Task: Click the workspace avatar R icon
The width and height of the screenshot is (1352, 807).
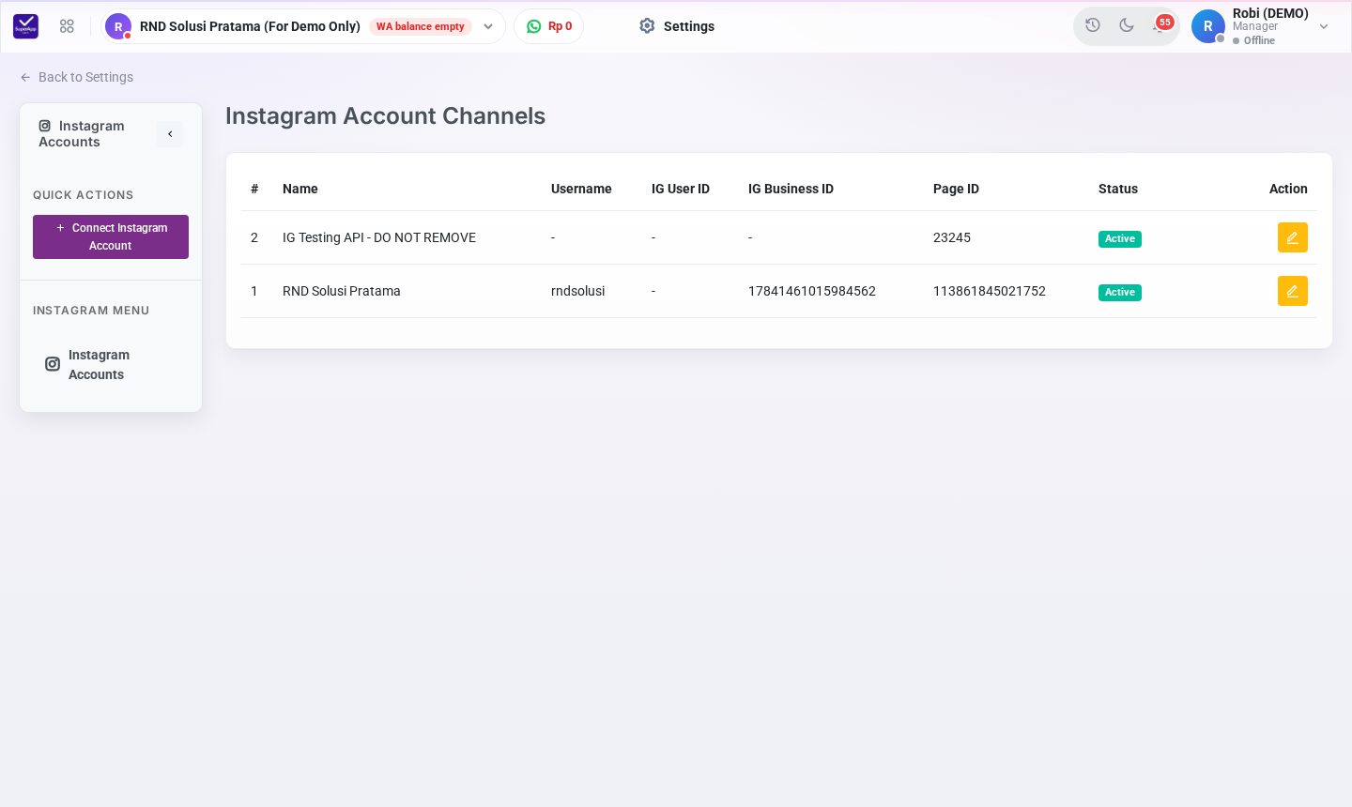Action: 118,26
